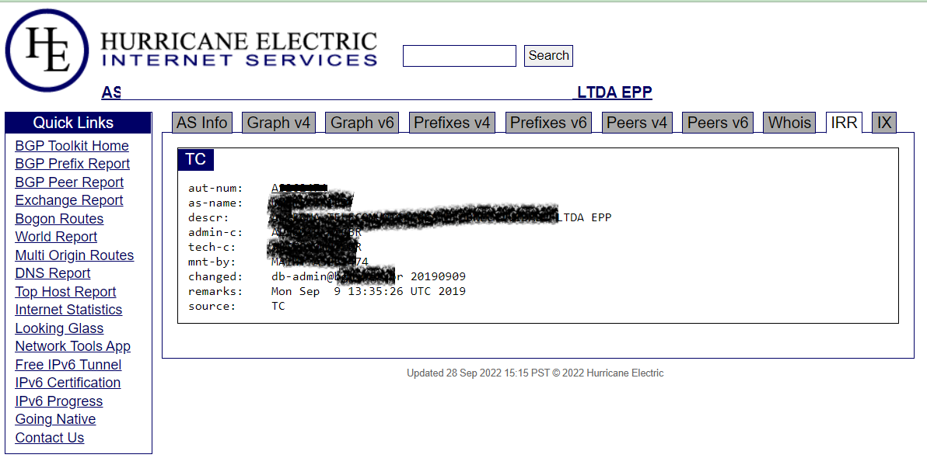This screenshot has height=465, width=927.
Task: Open the Contact Us link
Action: pyautogui.click(x=50, y=438)
